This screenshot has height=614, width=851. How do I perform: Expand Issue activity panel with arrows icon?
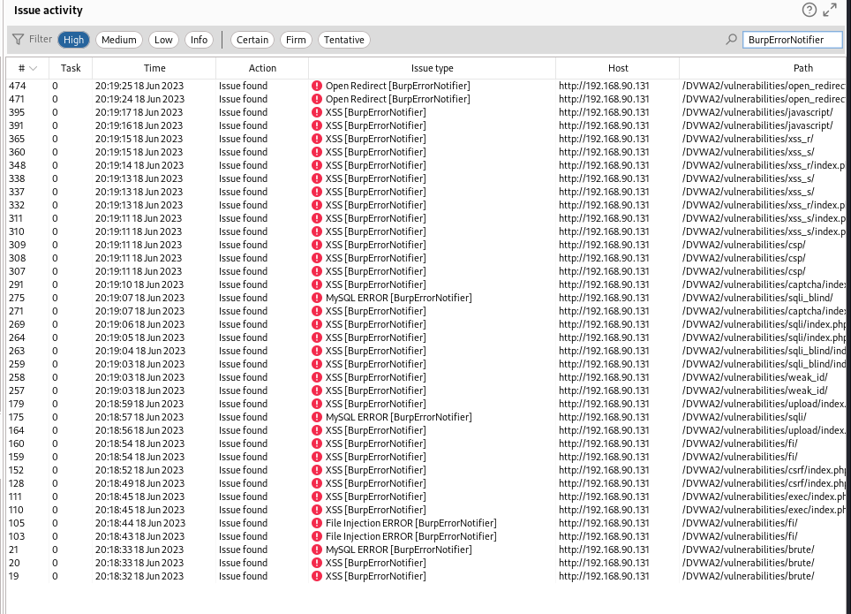[x=830, y=10]
